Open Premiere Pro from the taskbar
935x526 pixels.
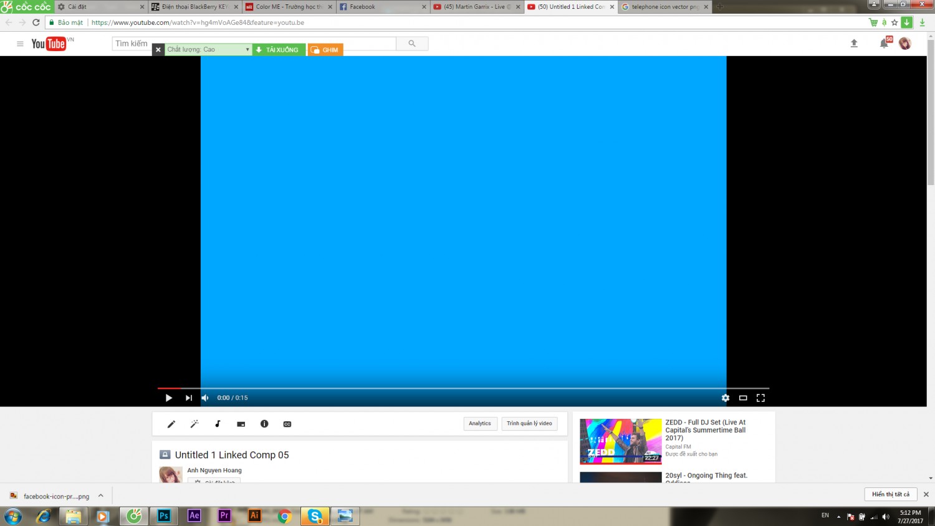(x=224, y=515)
